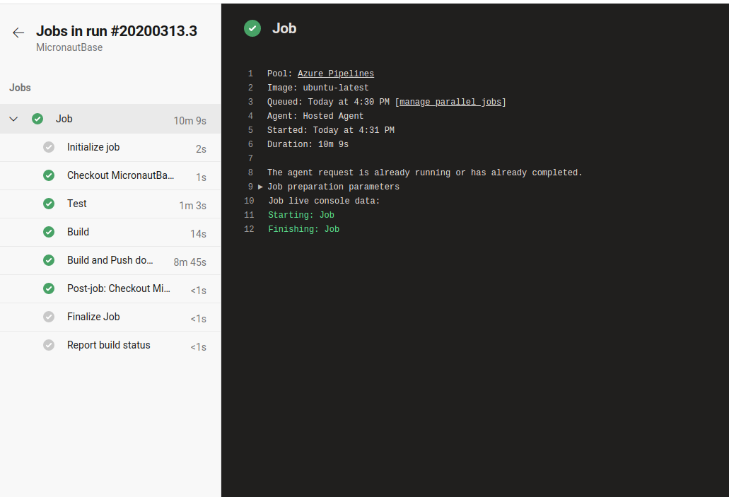Viewport: 729px width, 497px height.
Task: Click grey status icon for Finalize Job
Action: pos(49,317)
